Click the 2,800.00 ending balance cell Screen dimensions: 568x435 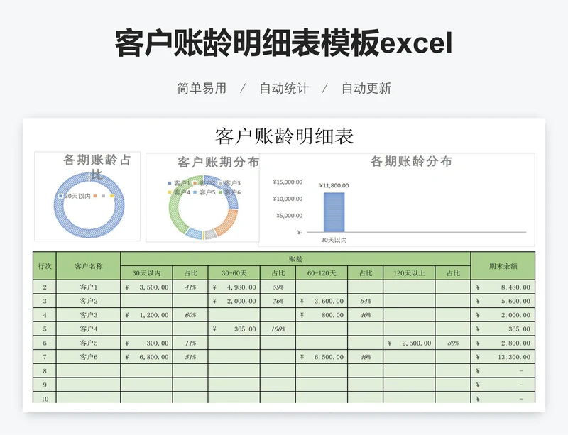coord(503,343)
